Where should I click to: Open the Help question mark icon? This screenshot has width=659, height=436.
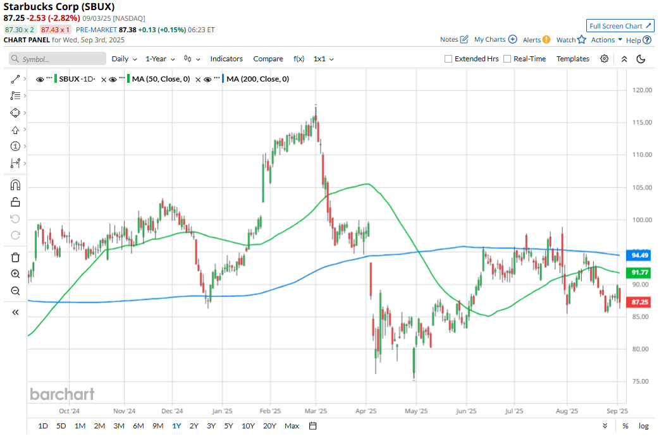tap(647, 40)
